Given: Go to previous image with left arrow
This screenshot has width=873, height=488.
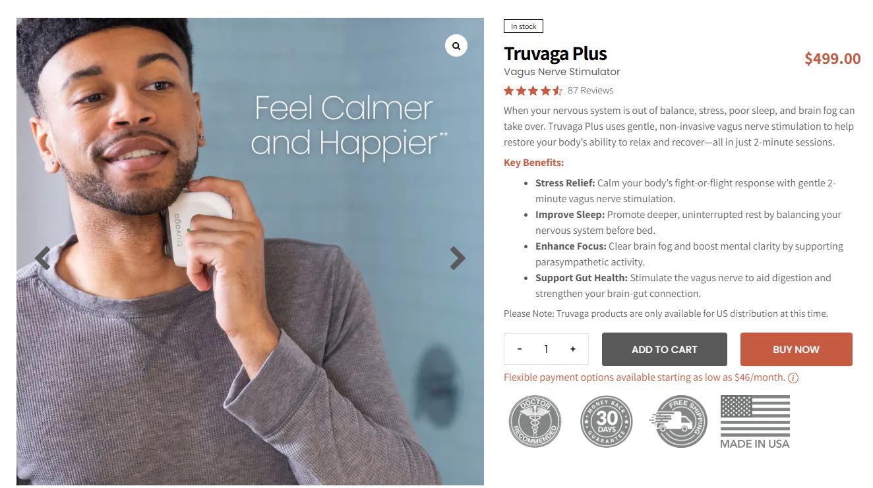Looking at the screenshot, I should click(42, 258).
